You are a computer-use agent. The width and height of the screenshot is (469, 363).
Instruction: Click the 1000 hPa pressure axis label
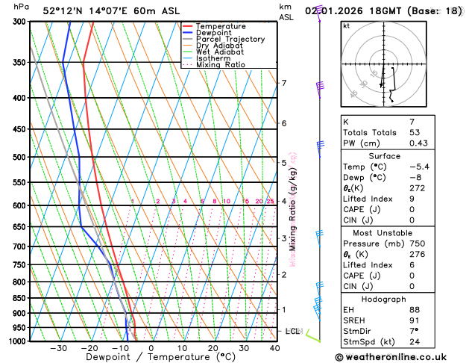click(19, 341)
